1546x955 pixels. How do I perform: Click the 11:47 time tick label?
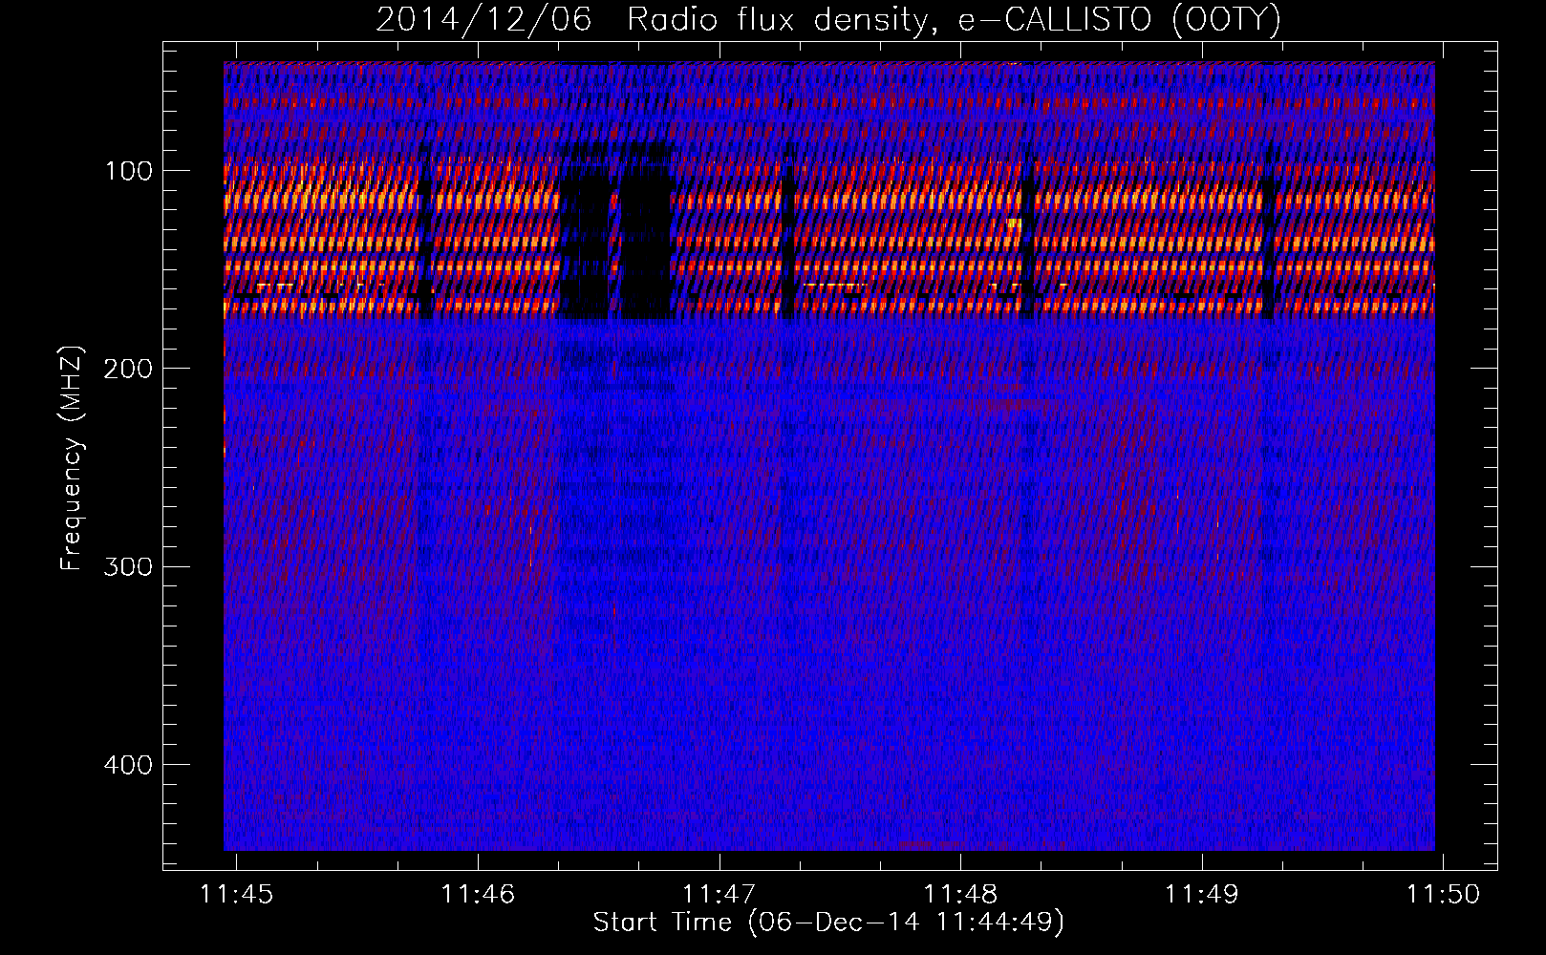pos(719,894)
